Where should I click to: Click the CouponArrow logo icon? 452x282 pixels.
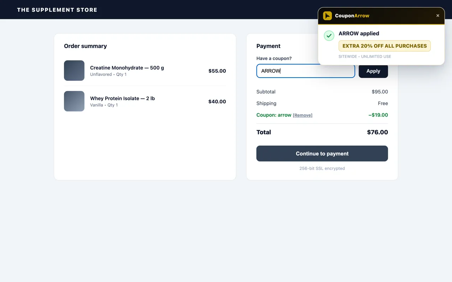[327, 16]
